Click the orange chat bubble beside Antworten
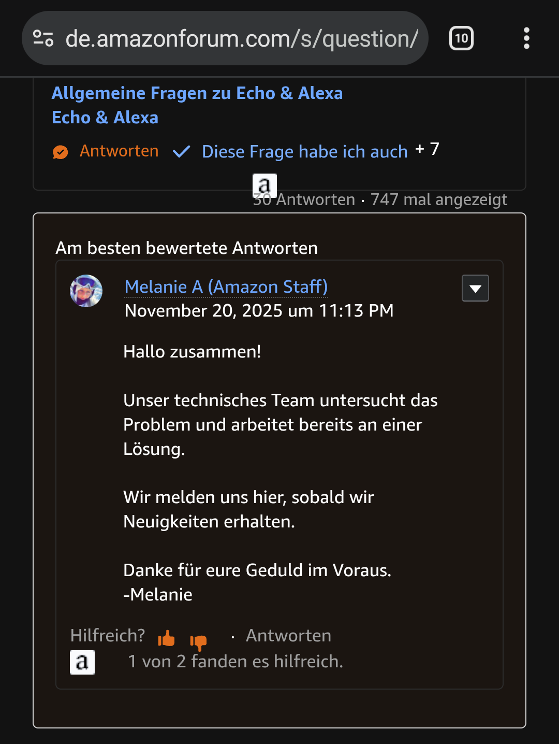 (x=61, y=151)
